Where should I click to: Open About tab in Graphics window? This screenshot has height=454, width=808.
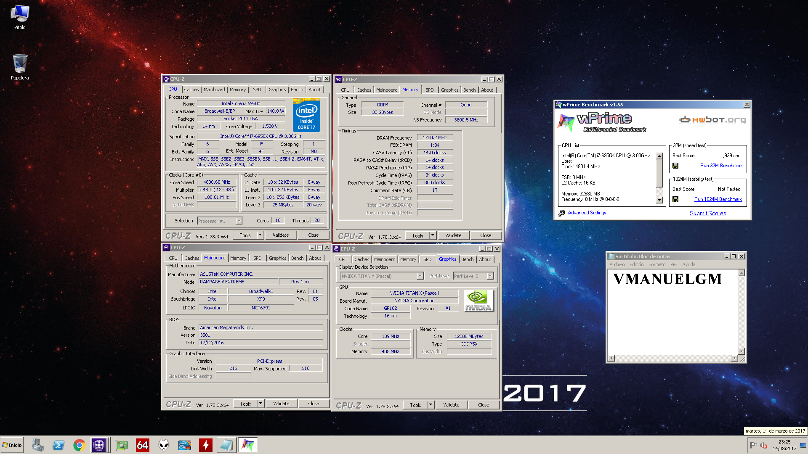point(485,259)
